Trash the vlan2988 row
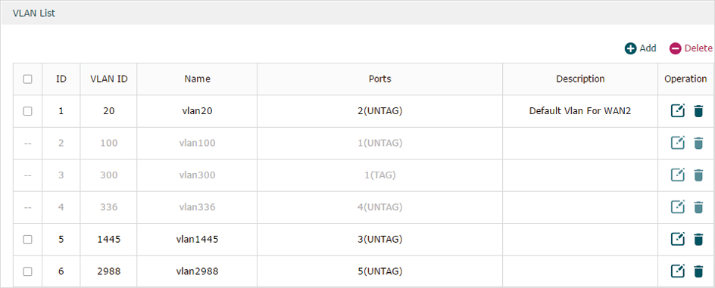The image size is (715, 288). [698, 271]
